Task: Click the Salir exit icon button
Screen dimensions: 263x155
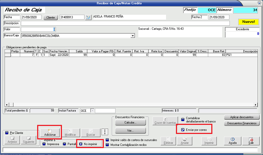Action: [251, 140]
